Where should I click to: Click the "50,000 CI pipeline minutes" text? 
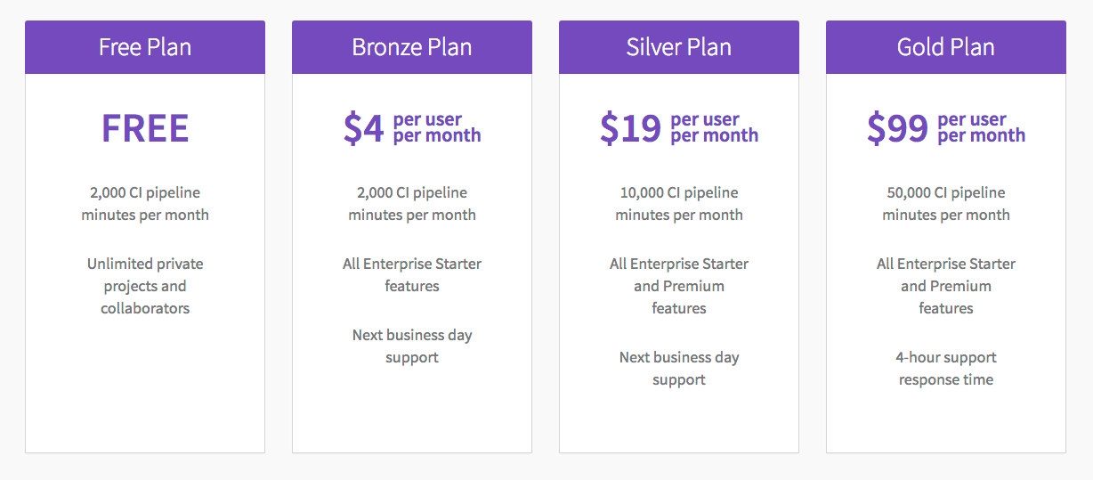point(946,203)
